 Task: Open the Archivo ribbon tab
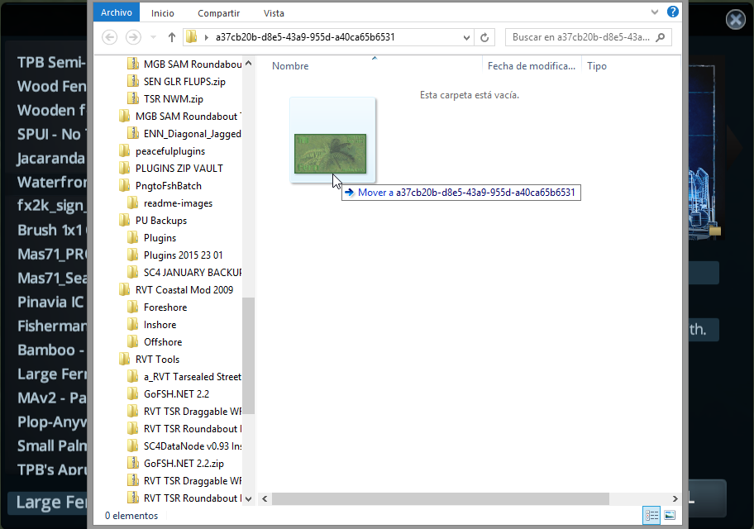[x=117, y=12]
